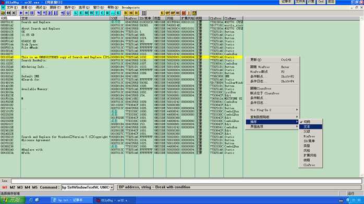The width and height of the screenshot is (364, 204).
Task: Click the Step into toolbar icon
Action: point(39,13)
